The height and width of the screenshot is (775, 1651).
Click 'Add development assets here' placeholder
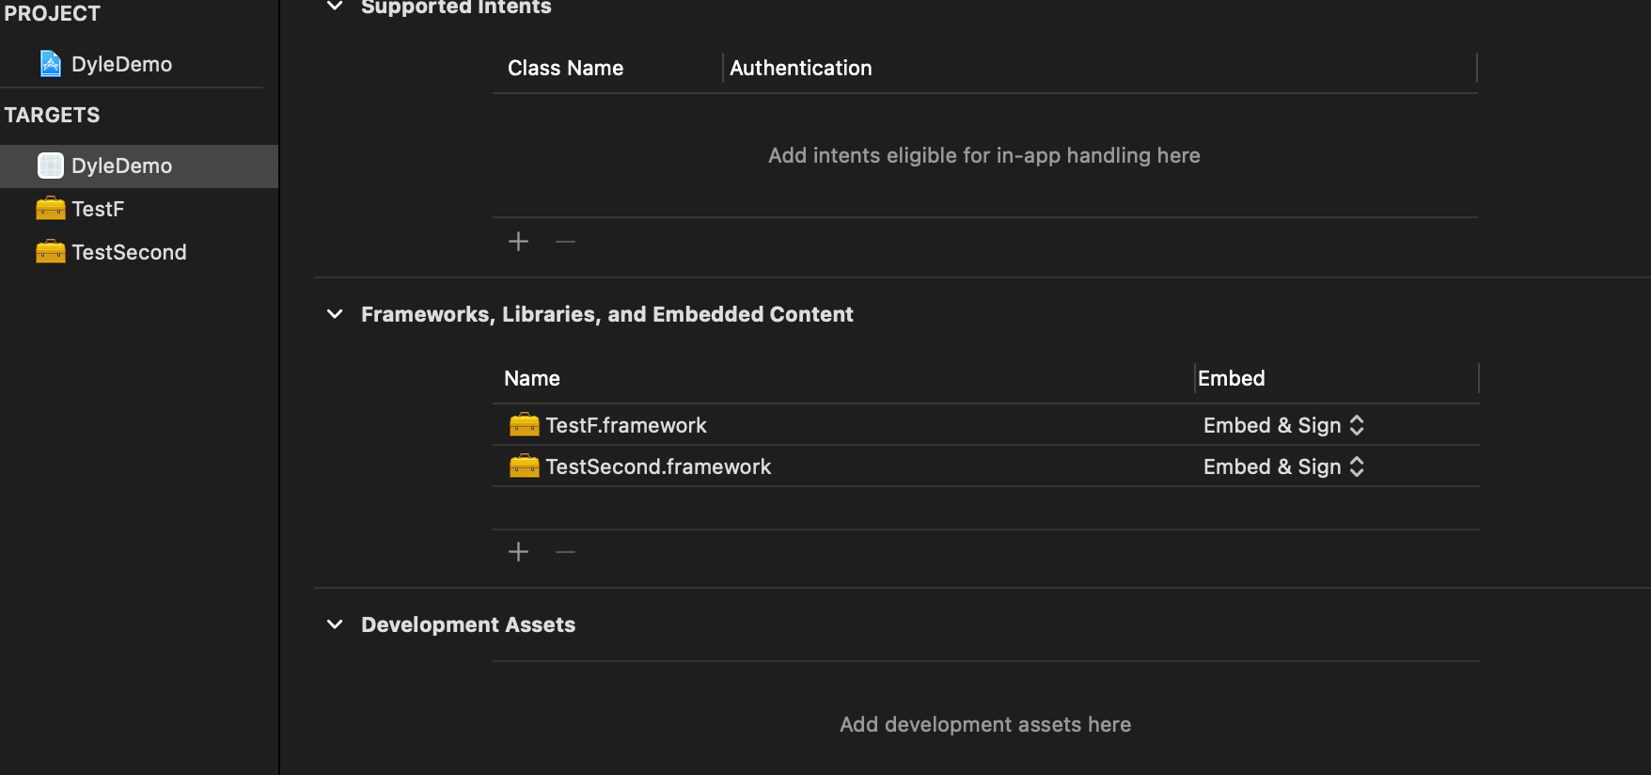point(985,724)
